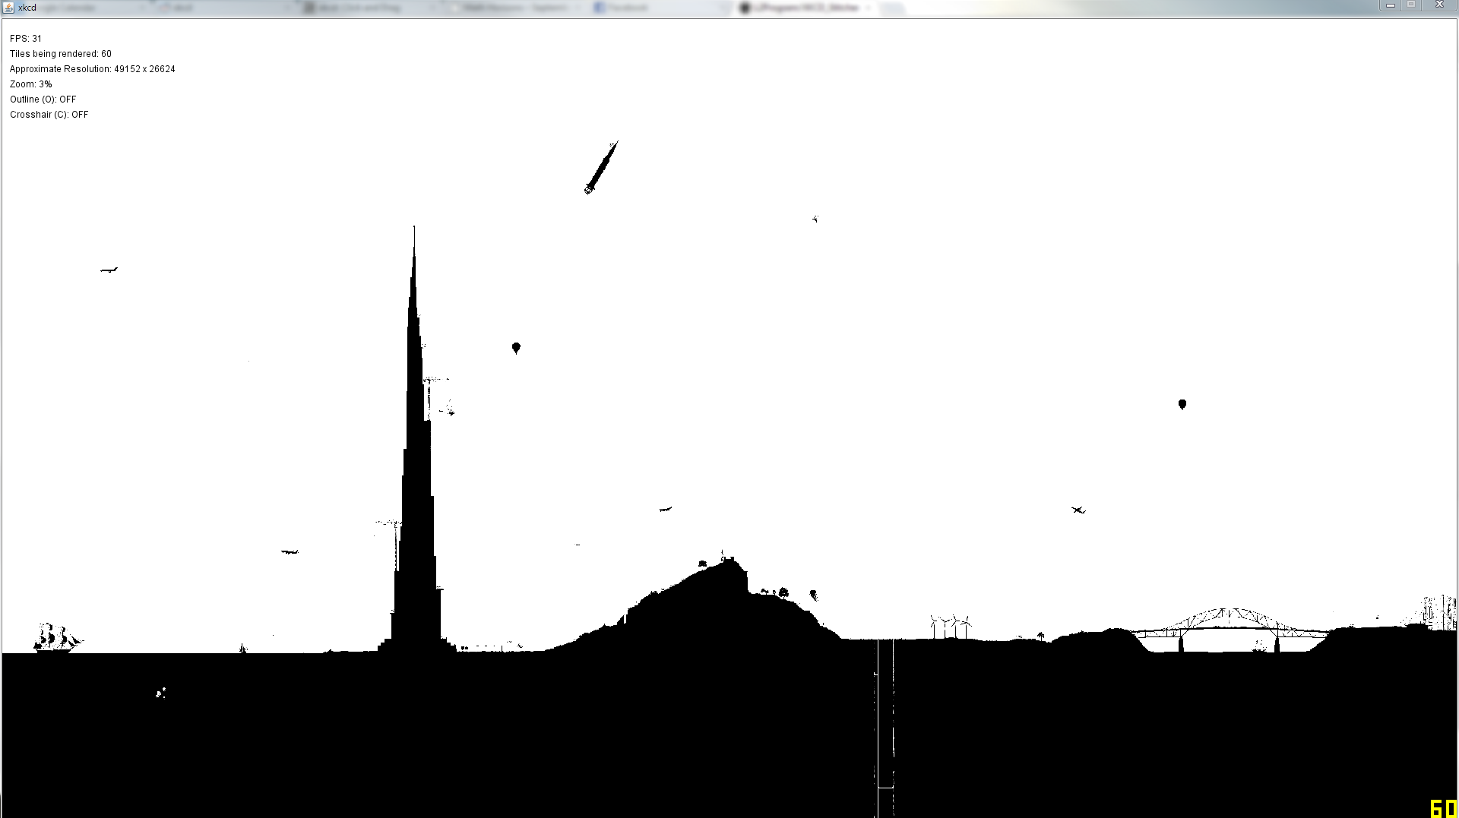Click the favicon on the XKCD_Stitcher tab
1459x818 pixels.
[745, 8]
